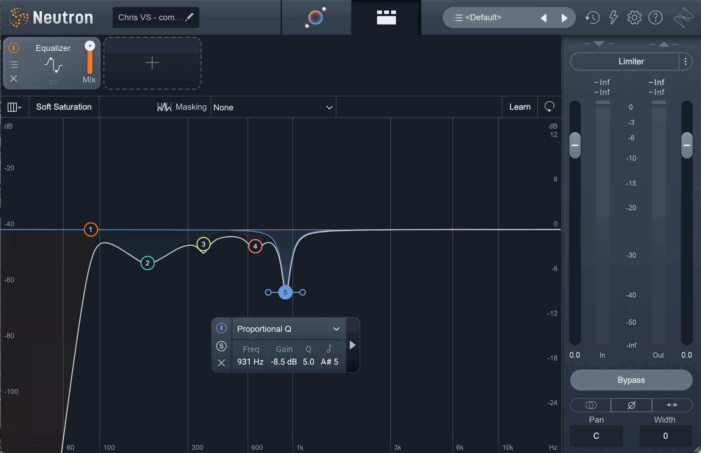Reset the EQ with circular arrow icon
Viewport: 701px width, 453px height.
tap(549, 107)
